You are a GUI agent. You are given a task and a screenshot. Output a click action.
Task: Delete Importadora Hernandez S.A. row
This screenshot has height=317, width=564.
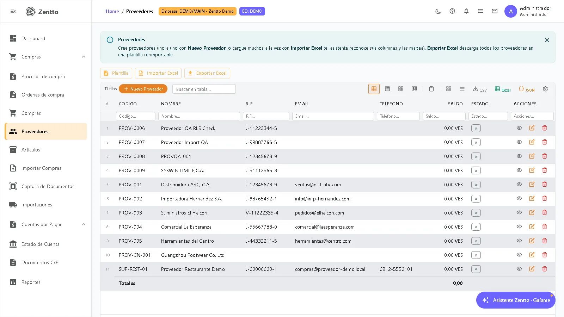point(545,199)
